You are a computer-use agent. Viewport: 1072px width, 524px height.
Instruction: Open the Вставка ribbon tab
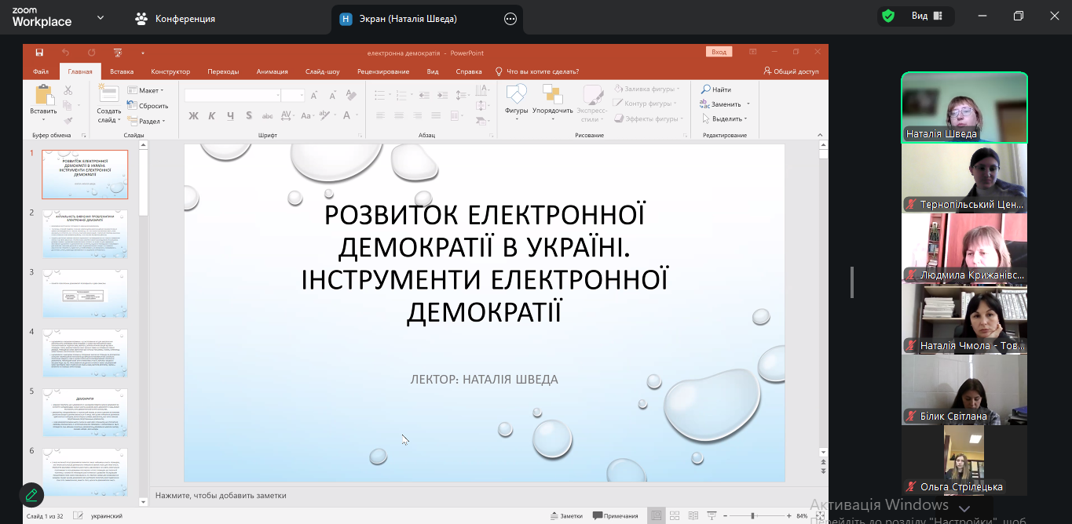pos(122,71)
